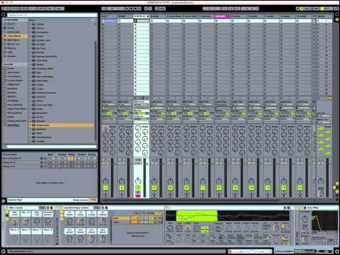
Task: Select the pink-colored track header
Action: 222,16
